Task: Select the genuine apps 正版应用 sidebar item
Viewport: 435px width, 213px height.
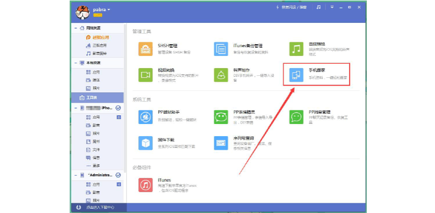Action: (x=96, y=45)
